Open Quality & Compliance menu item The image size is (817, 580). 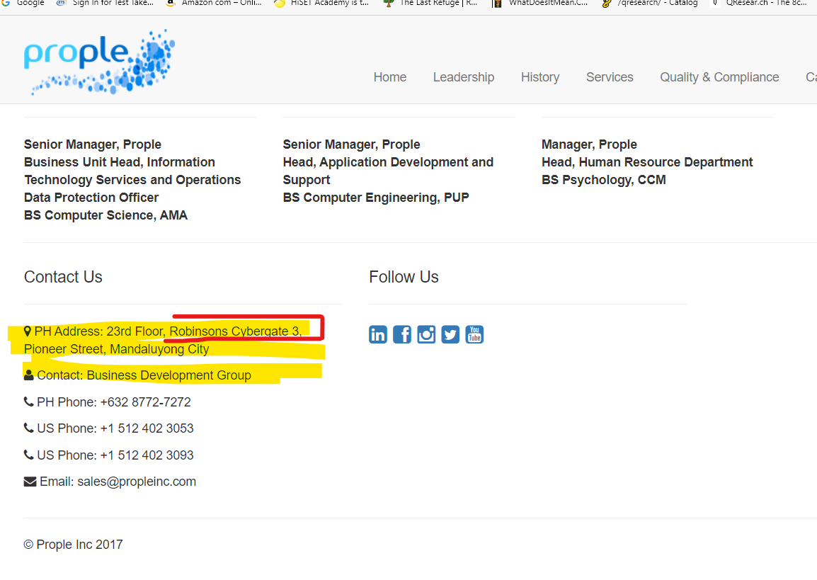click(x=719, y=77)
